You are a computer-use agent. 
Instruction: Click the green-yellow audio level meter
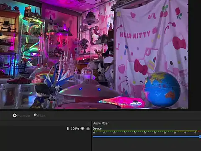coord(145,131)
